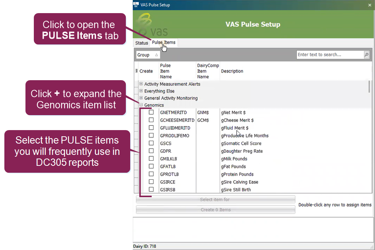
Task: Switch to the Status tab
Action: tap(141, 43)
